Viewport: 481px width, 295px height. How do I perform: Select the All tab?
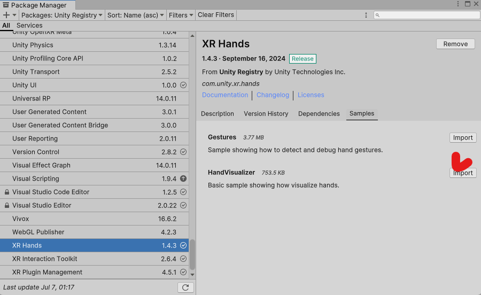[x=6, y=26]
